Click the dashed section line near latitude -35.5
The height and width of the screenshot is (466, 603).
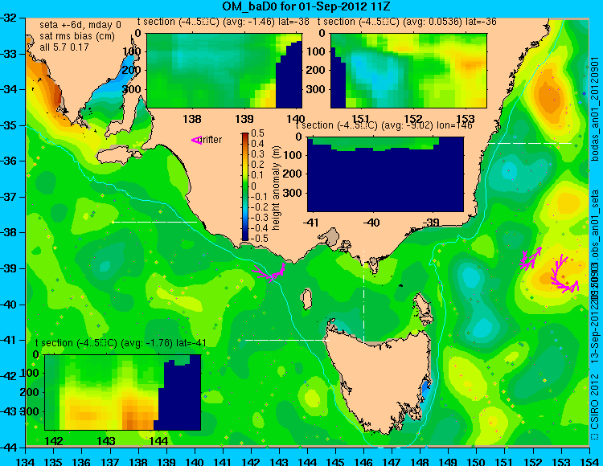point(530,143)
